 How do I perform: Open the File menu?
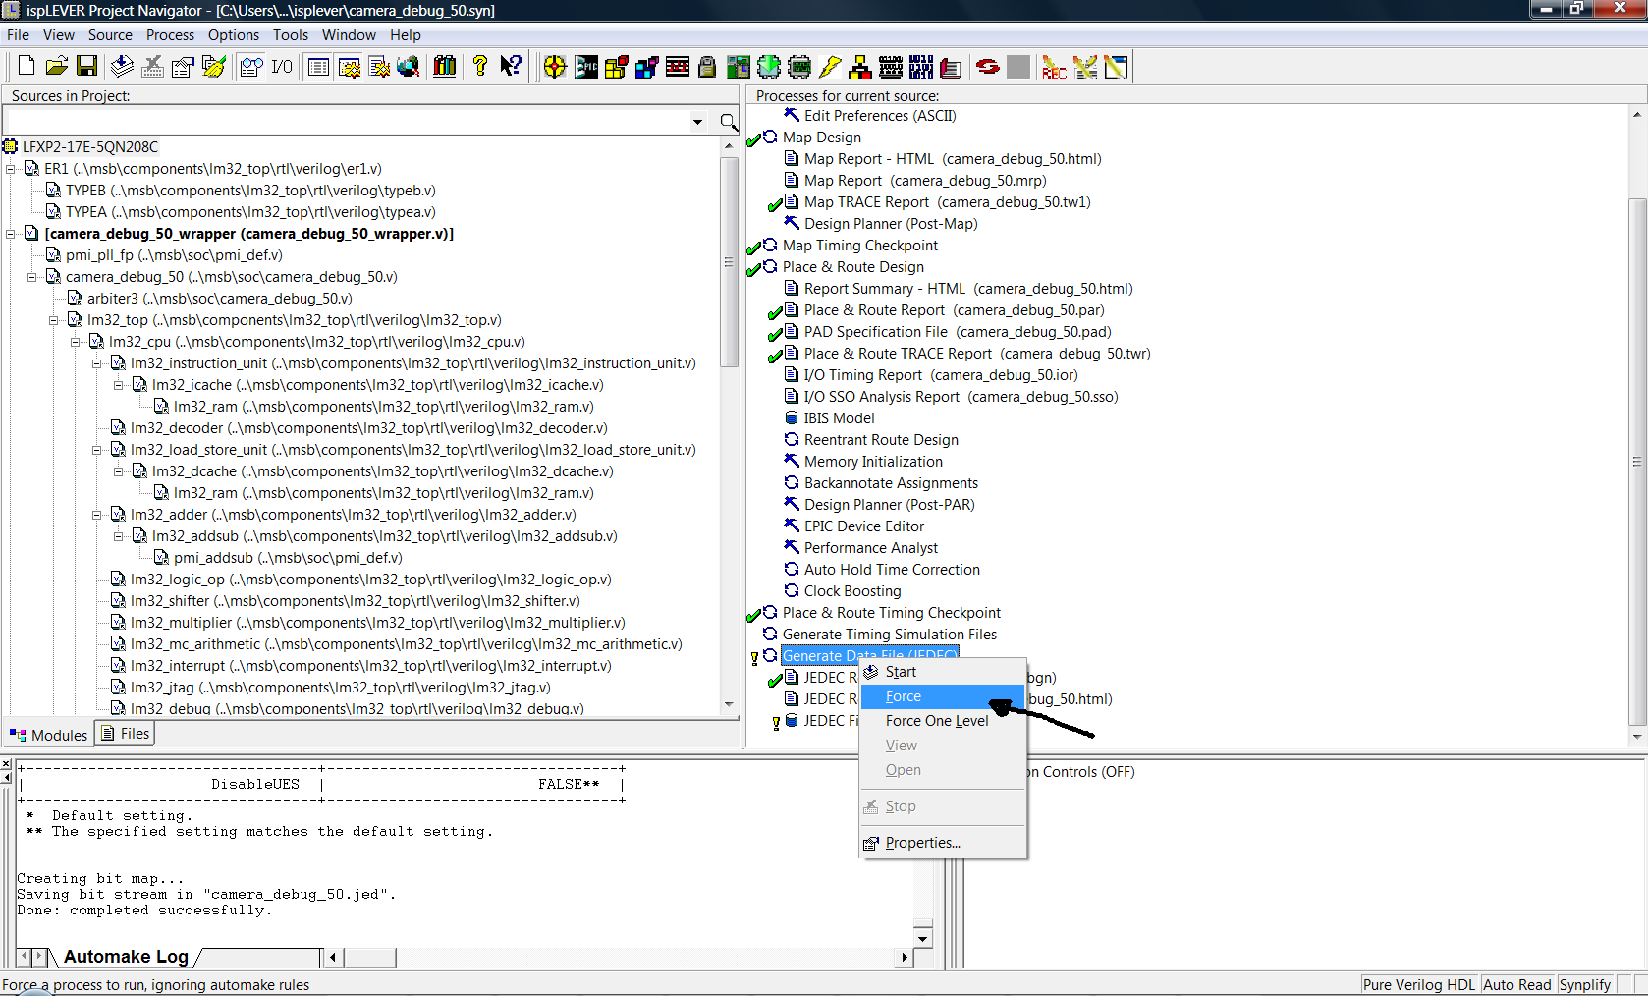19,35
